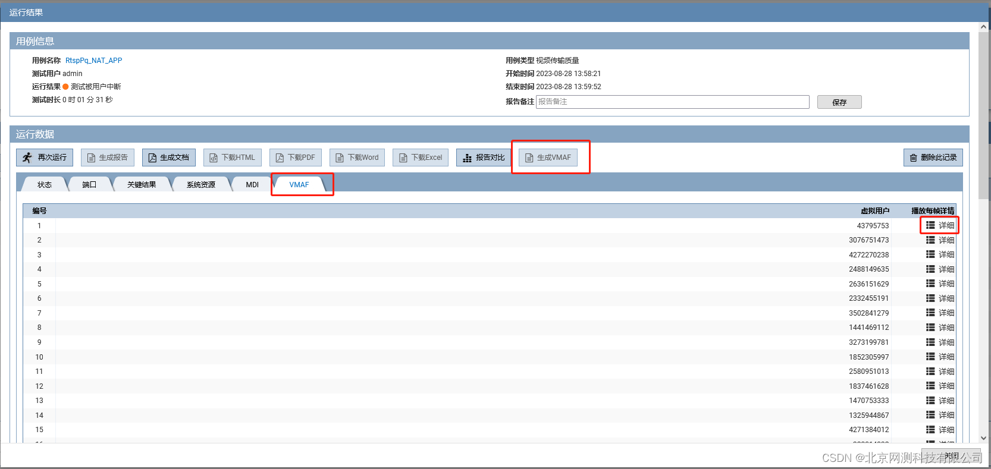The height and width of the screenshot is (469, 991).
Task: Click the vertical scrollbar thumb
Action: 984,116
